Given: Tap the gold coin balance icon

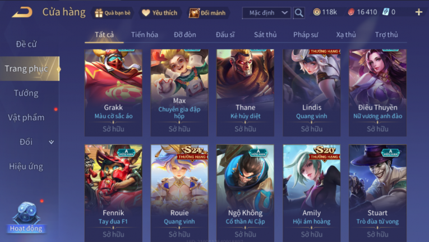Looking at the screenshot, I should click(x=316, y=12).
